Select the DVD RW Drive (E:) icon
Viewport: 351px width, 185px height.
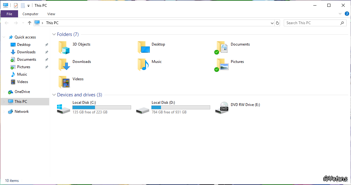pyautogui.click(x=222, y=108)
